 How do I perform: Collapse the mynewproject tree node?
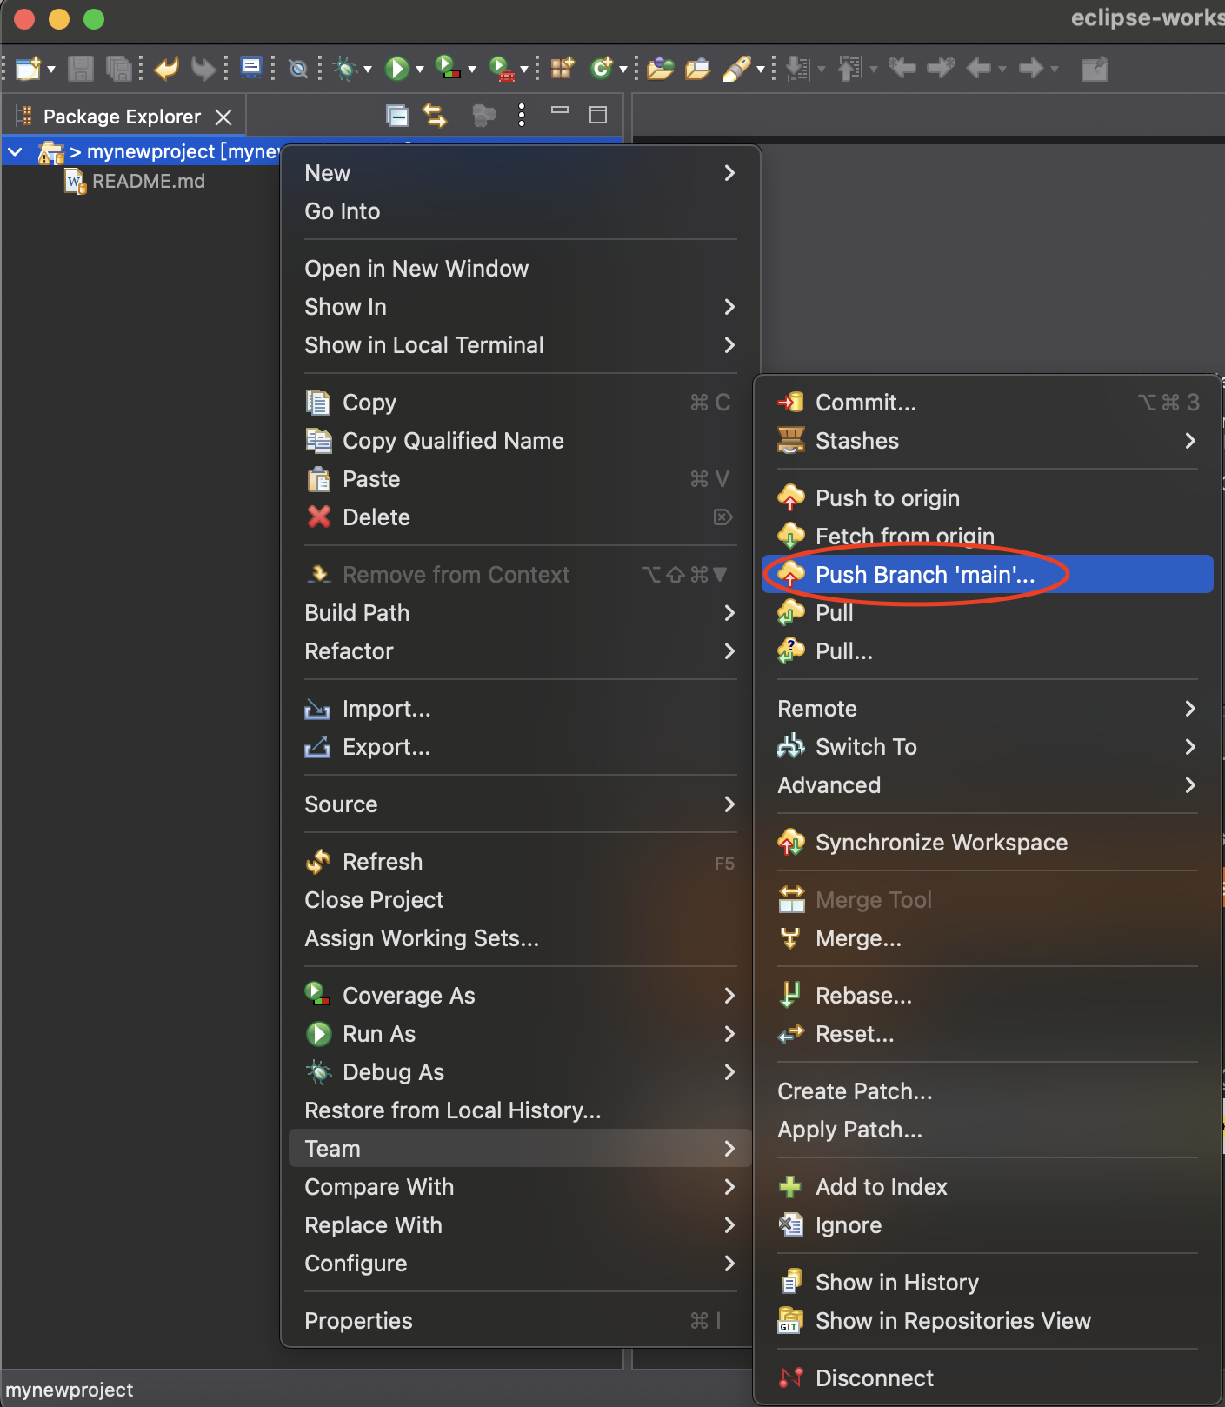point(16,152)
